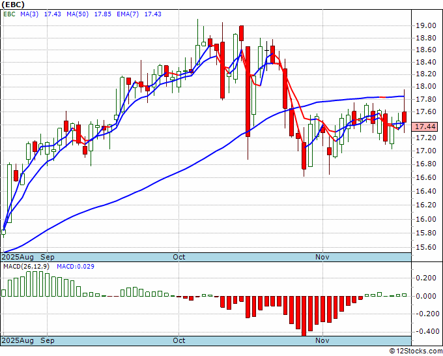Click "2025Aug" on the MACD date axis

[x=18, y=340]
